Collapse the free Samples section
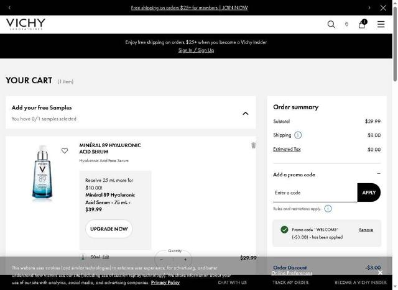 pyautogui.click(x=246, y=113)
